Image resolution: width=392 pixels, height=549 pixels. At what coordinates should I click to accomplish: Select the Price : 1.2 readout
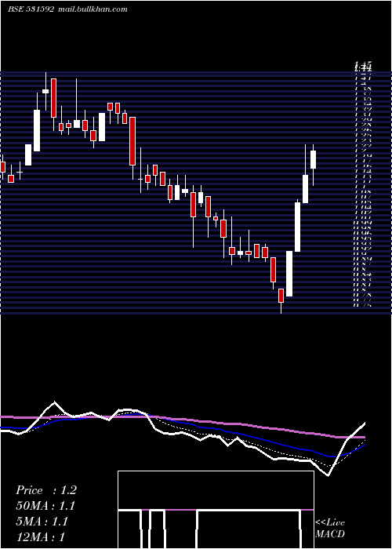[x=46, y=490]
